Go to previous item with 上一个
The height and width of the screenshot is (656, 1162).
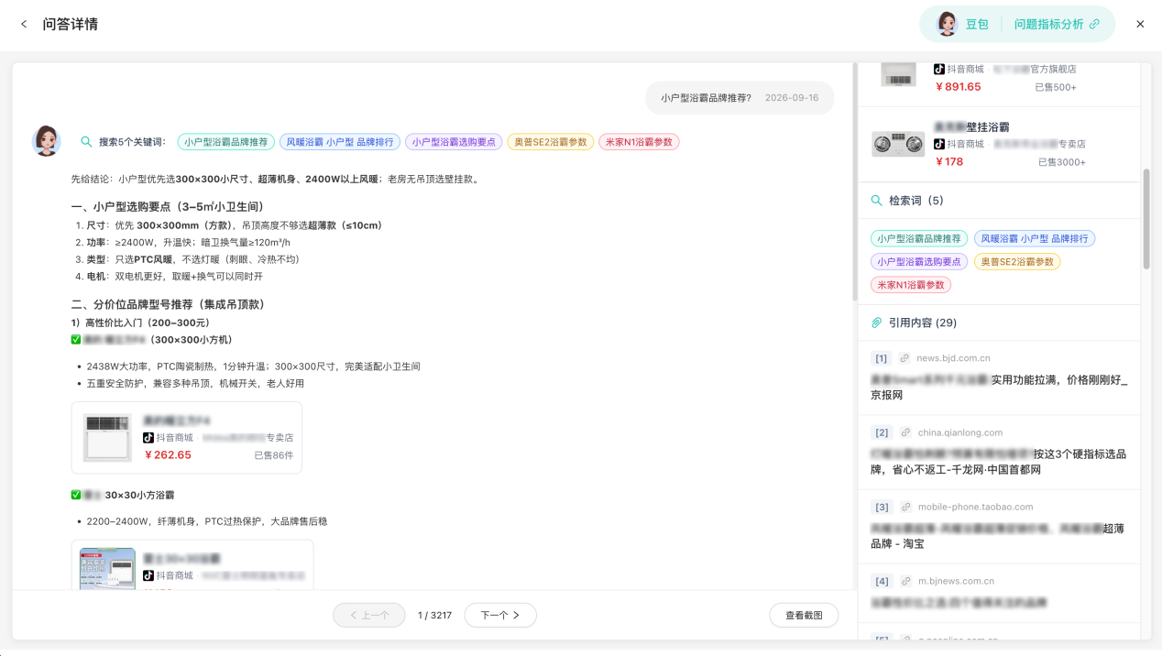click(369, 616)
